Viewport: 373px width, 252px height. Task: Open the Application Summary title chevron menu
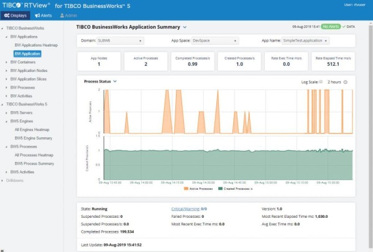[x=185, y=27]
